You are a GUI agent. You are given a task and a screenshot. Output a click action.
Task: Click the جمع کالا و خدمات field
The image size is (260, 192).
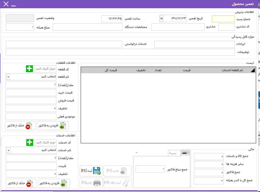click(x=209, y=156)
